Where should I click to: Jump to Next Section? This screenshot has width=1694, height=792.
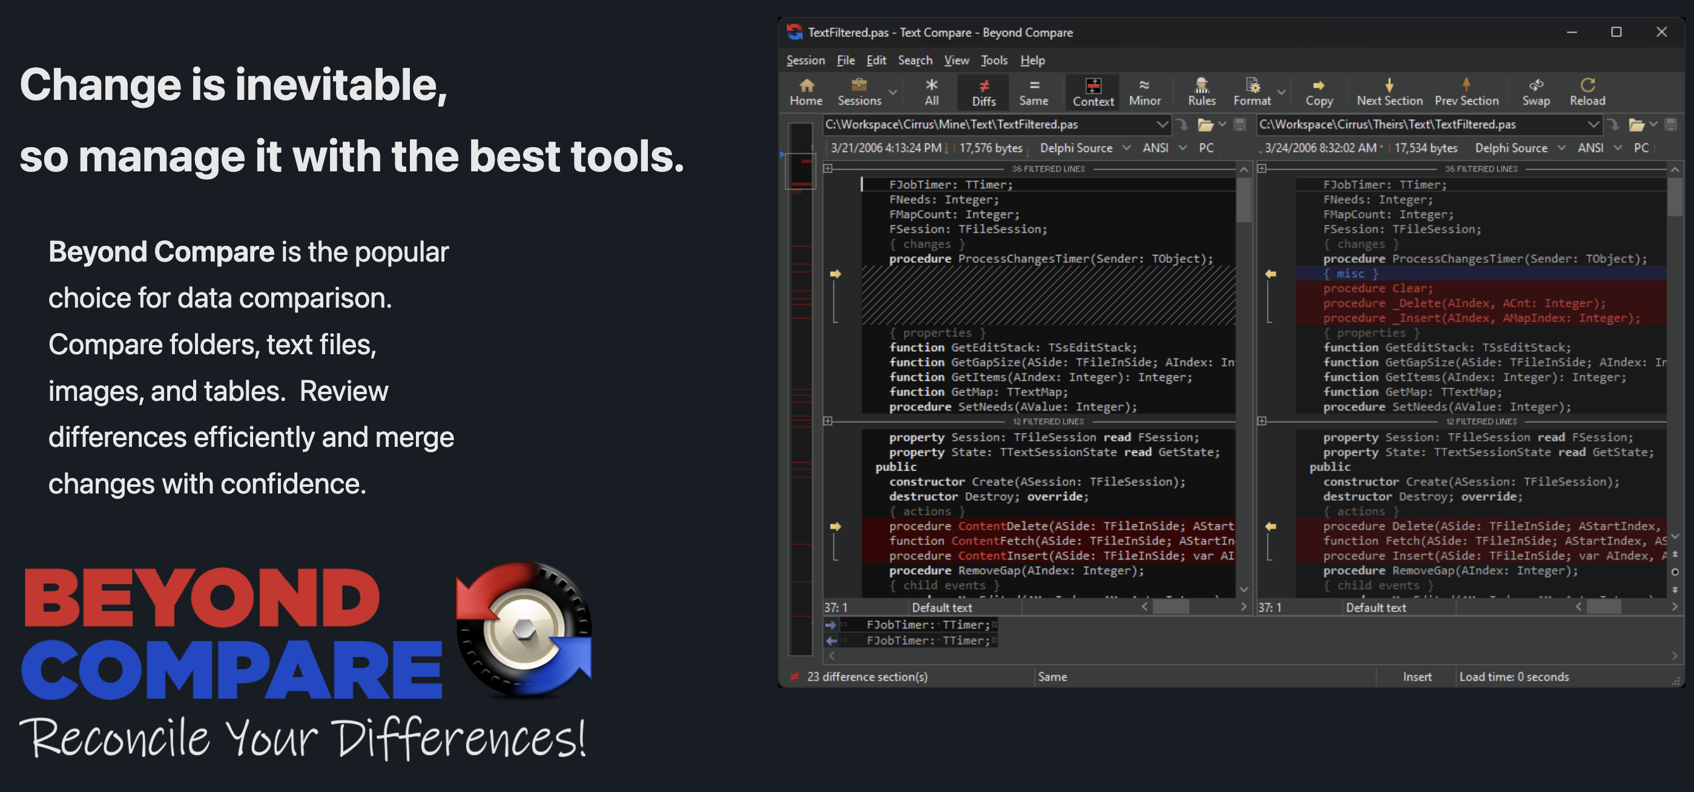tap(1389, 92)
